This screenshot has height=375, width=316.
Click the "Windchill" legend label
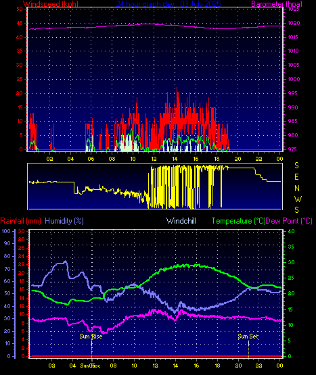click(x=181, y=221)
